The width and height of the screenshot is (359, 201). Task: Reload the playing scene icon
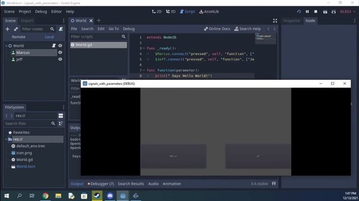(299, 11)
